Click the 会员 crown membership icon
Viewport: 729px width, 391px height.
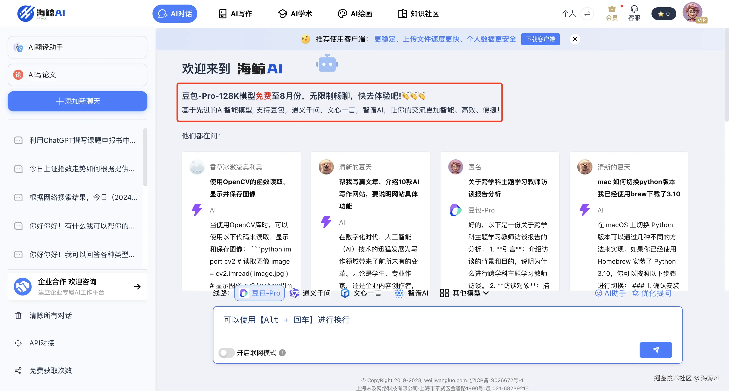click(x=611, y=9)
